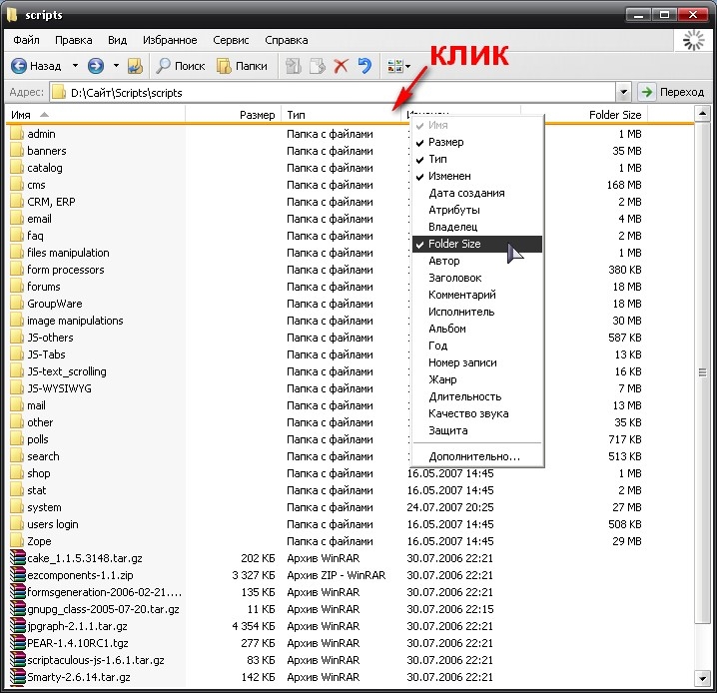
Task: Open the Search (Поиск) panel
Action: [x=180, y=66]
